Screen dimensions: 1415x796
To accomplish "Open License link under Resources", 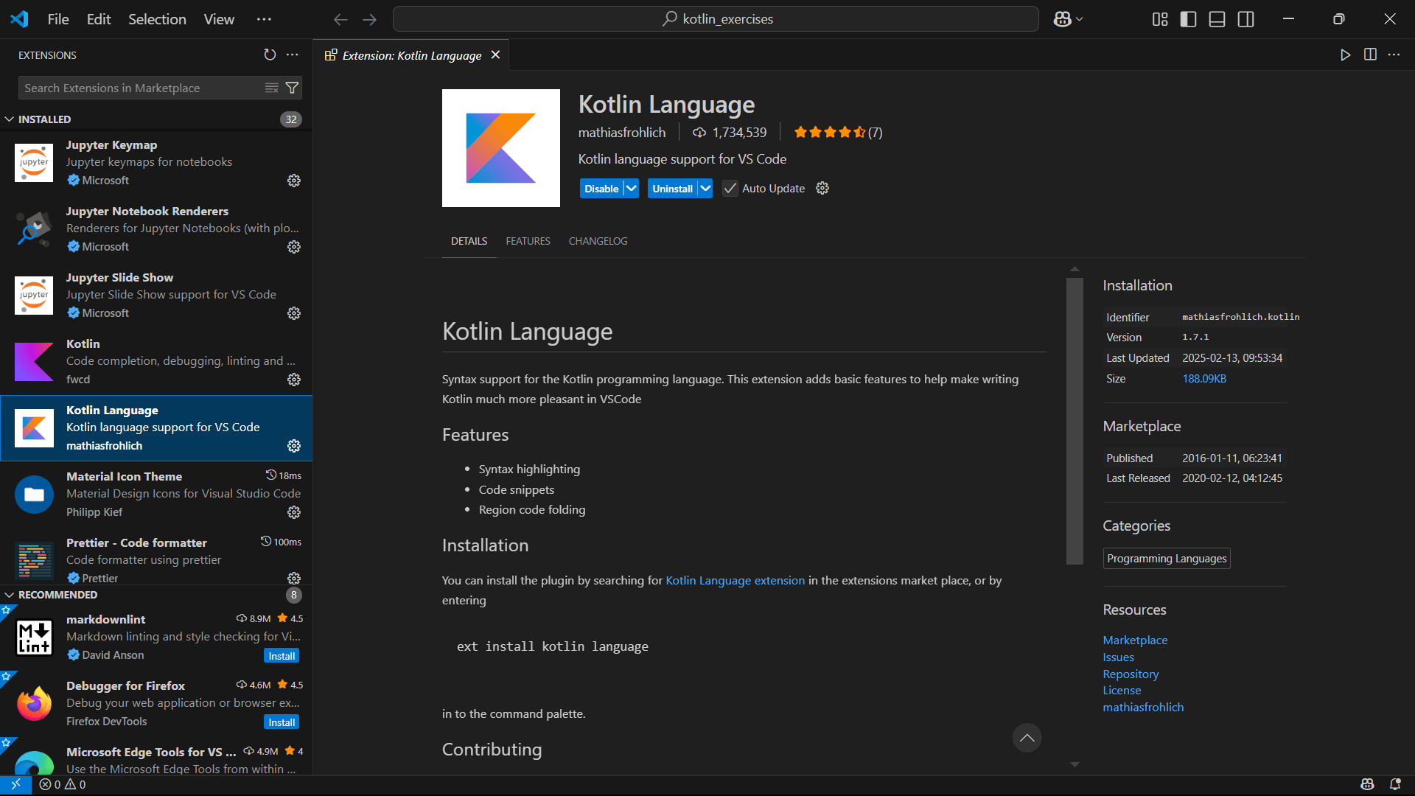I will pyautogui.click(x=1122, y=691).
